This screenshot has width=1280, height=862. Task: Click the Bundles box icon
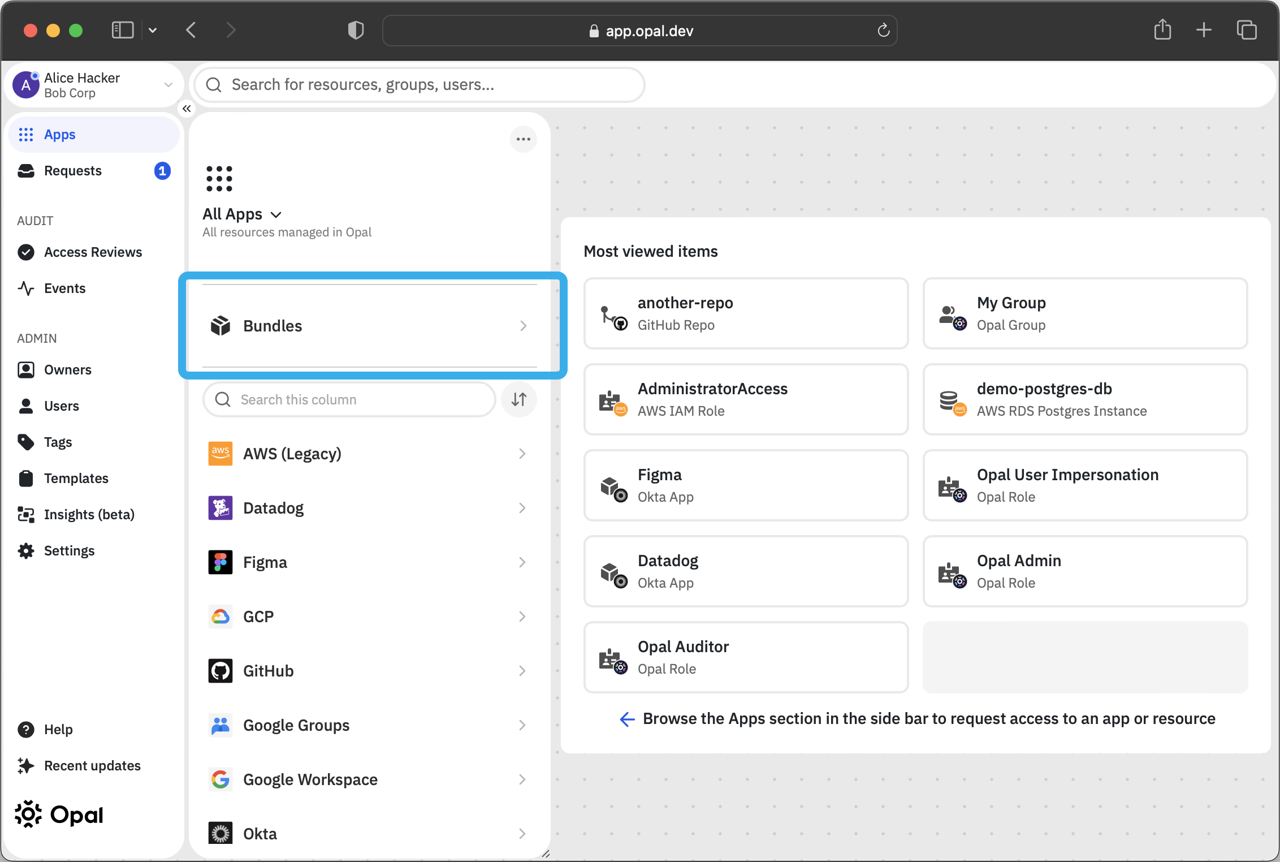220,326
